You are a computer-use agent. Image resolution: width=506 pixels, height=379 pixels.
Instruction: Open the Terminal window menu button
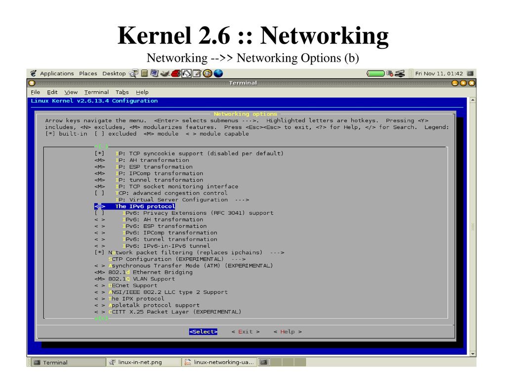[32, 83]
